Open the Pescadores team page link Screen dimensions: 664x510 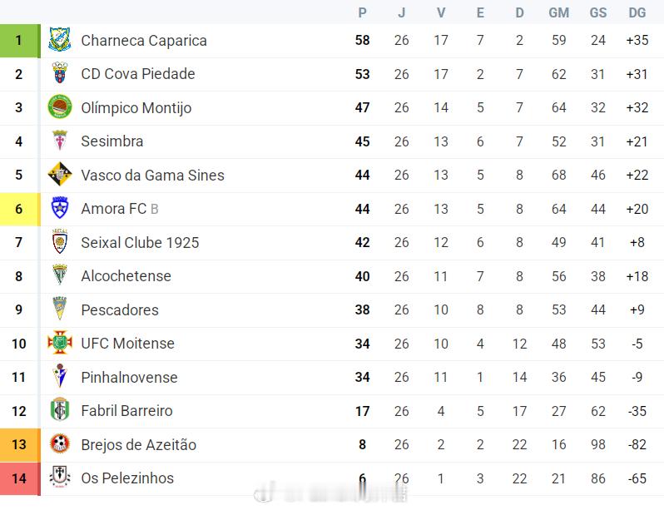point(120,309)
